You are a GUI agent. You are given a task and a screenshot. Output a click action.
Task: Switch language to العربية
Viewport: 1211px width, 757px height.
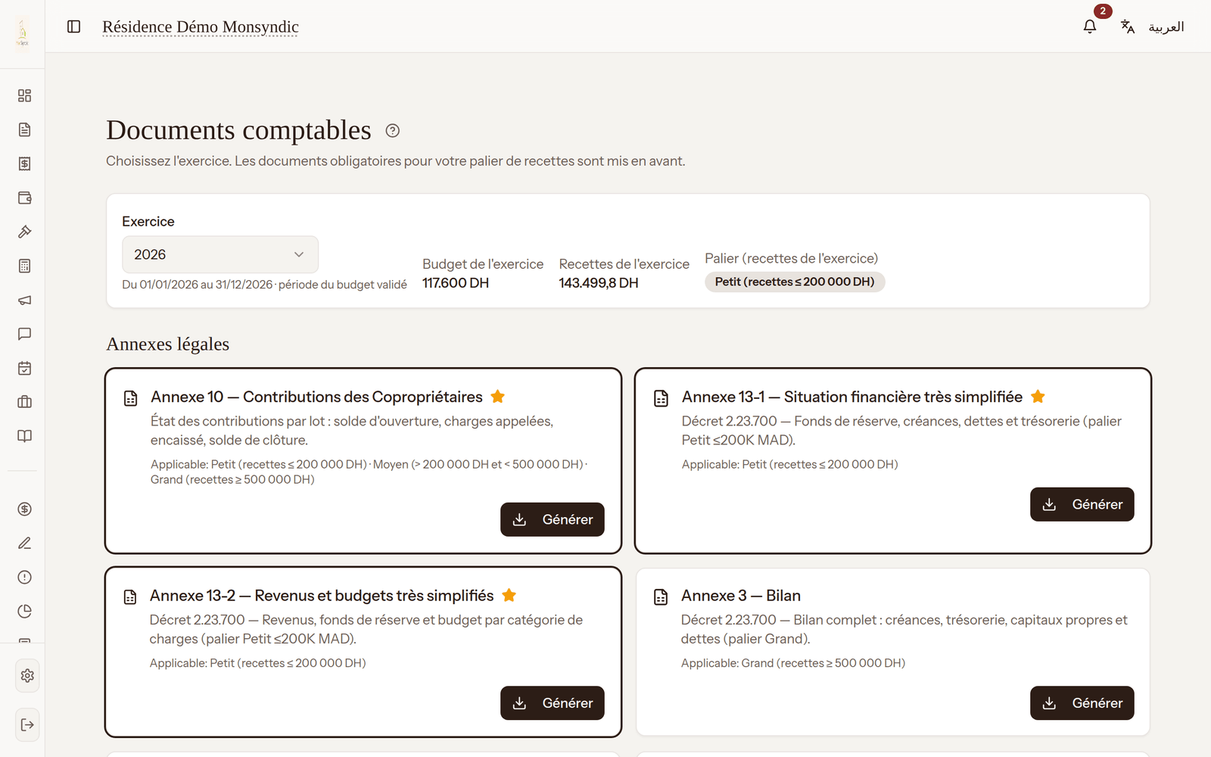pos(1166,26)
